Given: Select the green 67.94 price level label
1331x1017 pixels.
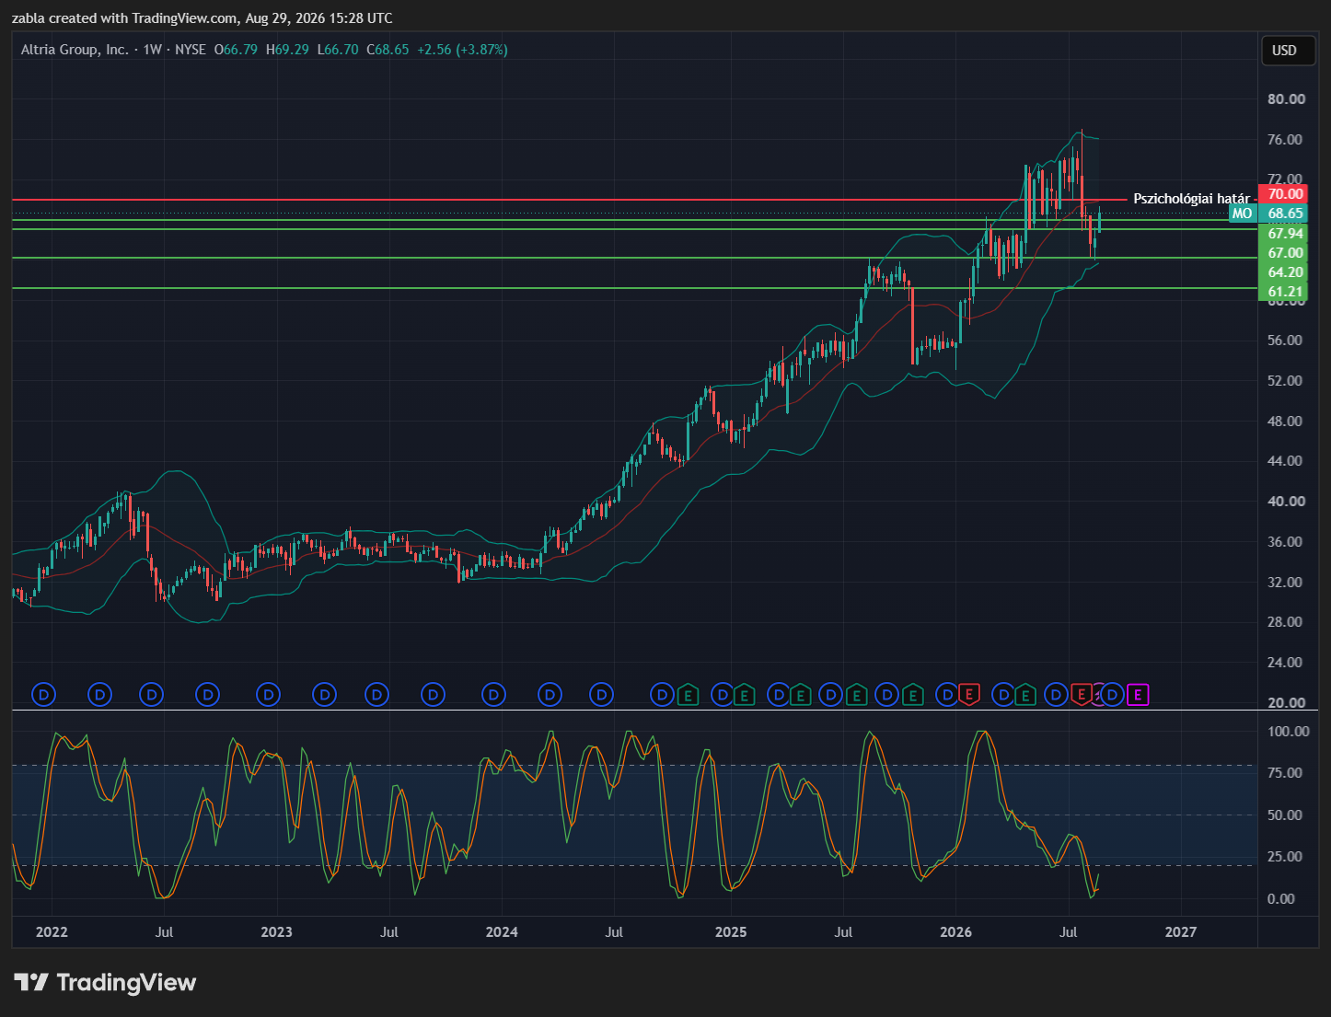Looking at the screenshot, I should click(x=1285, y=234).
